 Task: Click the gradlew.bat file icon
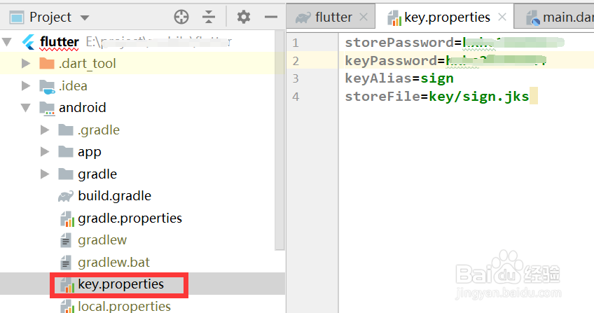pyautogui.click(x=66, y=263)
